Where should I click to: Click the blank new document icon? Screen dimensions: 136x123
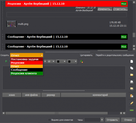click(x=132, y=61)
